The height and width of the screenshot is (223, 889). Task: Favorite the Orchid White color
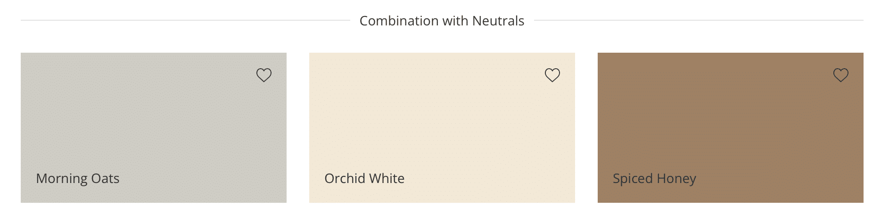coord(552,75)
